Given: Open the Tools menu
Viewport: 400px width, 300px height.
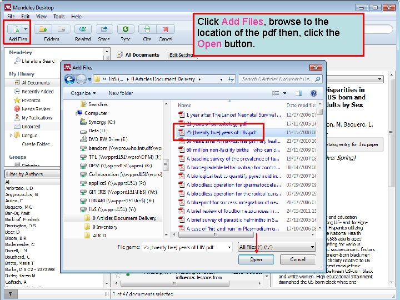Looking at the screenshot, I should click(x=59, y=17).
